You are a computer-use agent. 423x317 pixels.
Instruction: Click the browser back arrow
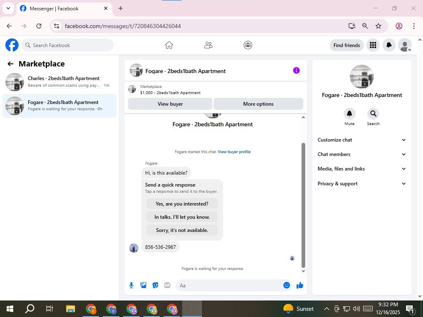(9, 26)
